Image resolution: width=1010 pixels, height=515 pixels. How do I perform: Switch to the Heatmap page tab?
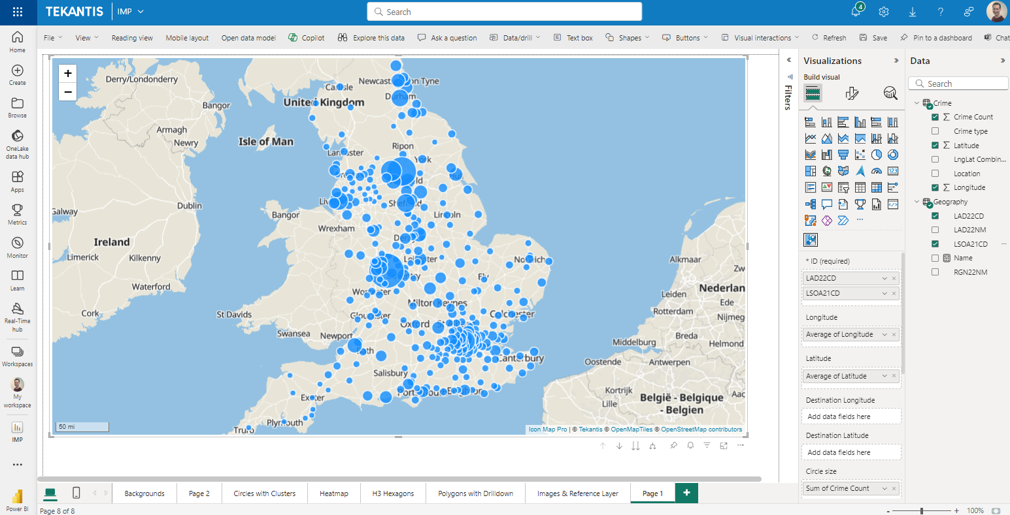[x=333, y=493]
